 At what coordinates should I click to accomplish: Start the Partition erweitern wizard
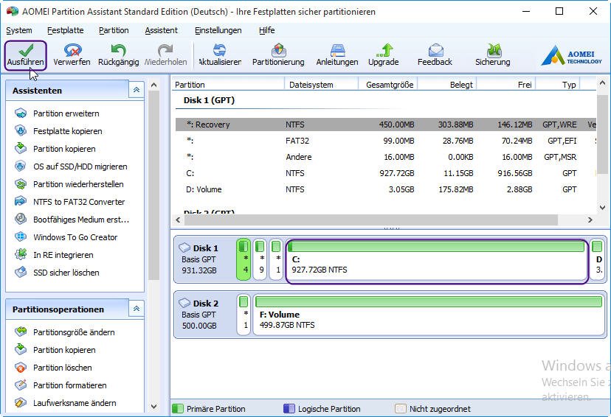(57, 113)
